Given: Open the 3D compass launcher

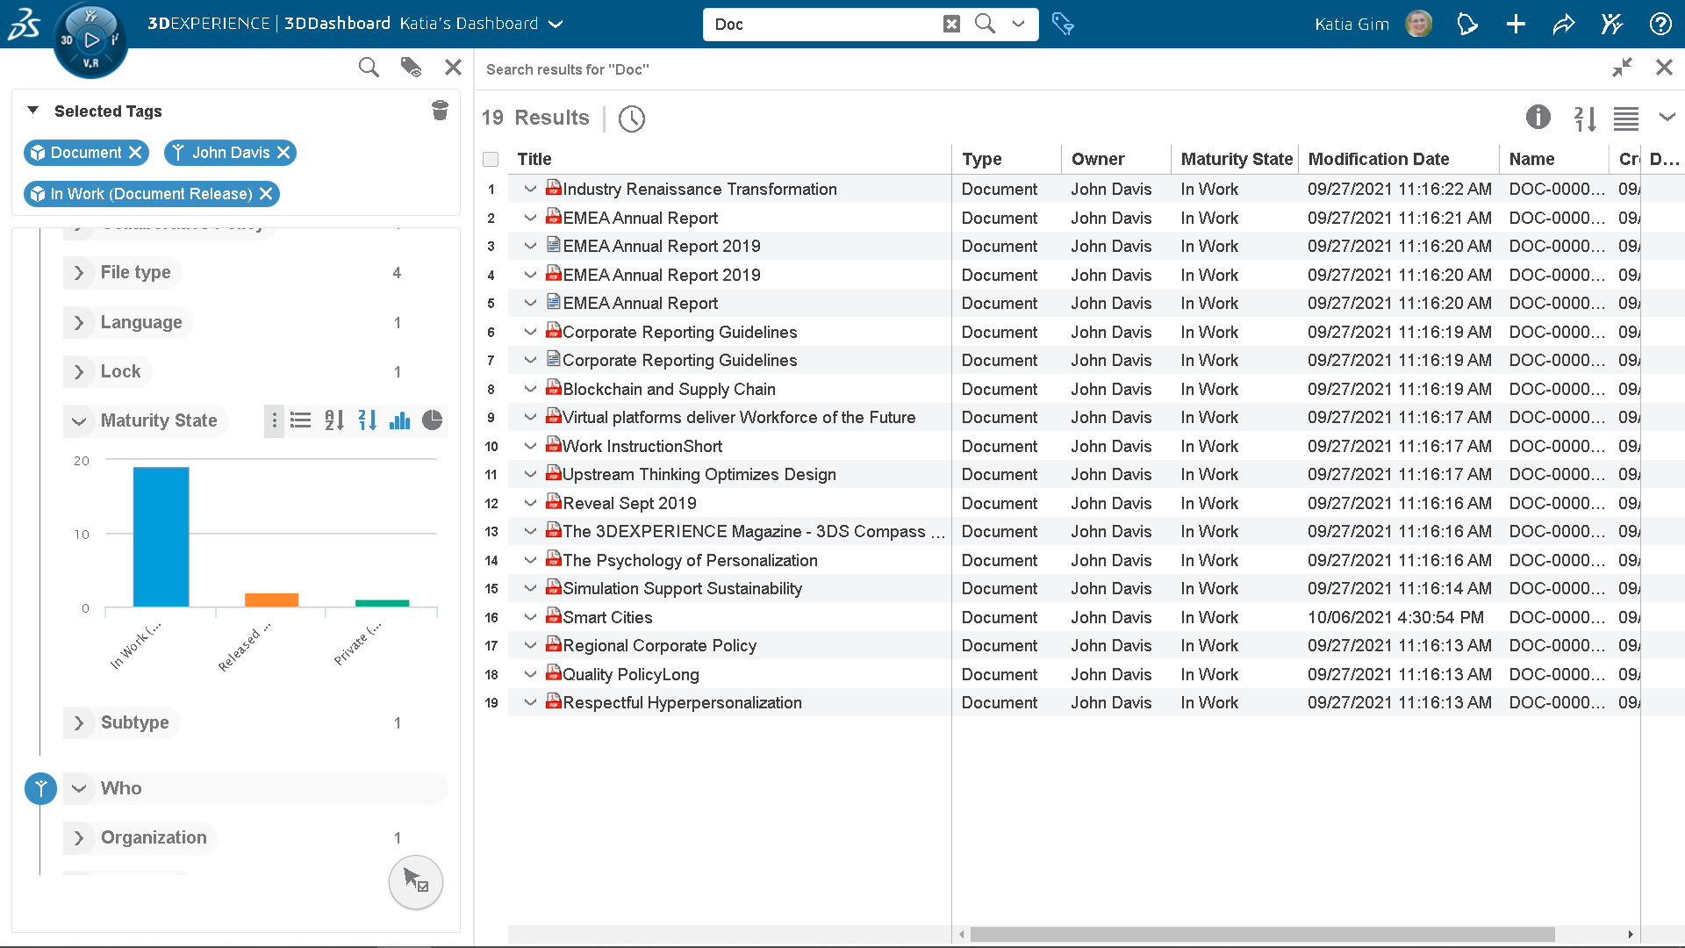Looking at the screenshot, I should [90, 39].
